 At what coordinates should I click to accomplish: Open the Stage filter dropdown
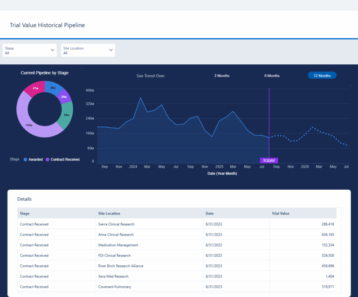[29, 50]
